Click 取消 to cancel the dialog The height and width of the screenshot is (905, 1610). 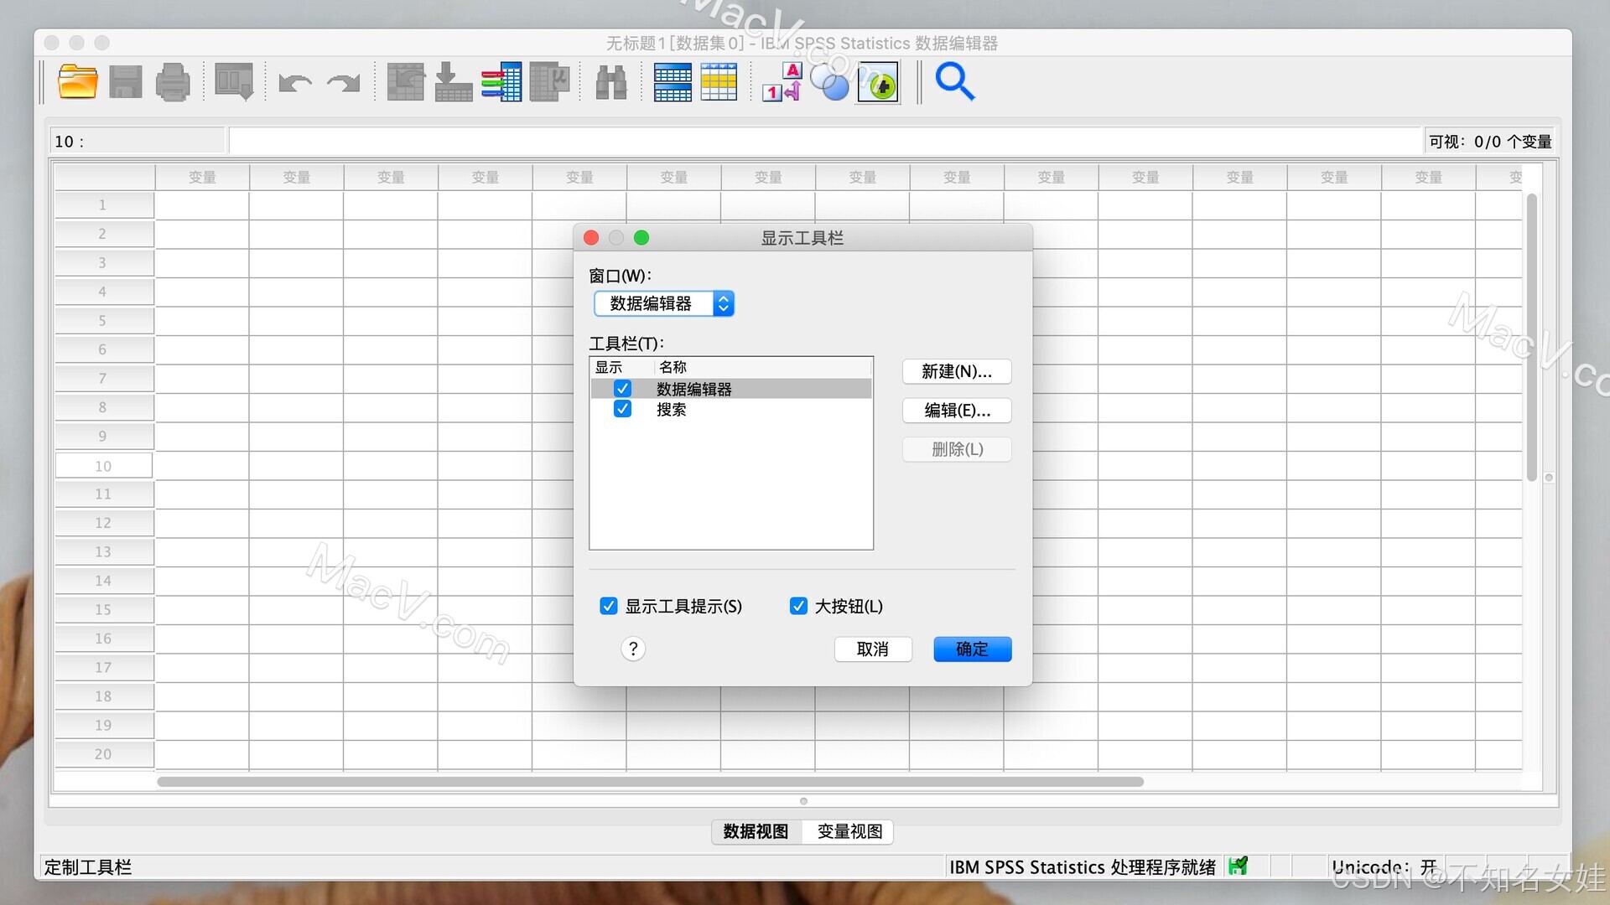coord(873,649)
